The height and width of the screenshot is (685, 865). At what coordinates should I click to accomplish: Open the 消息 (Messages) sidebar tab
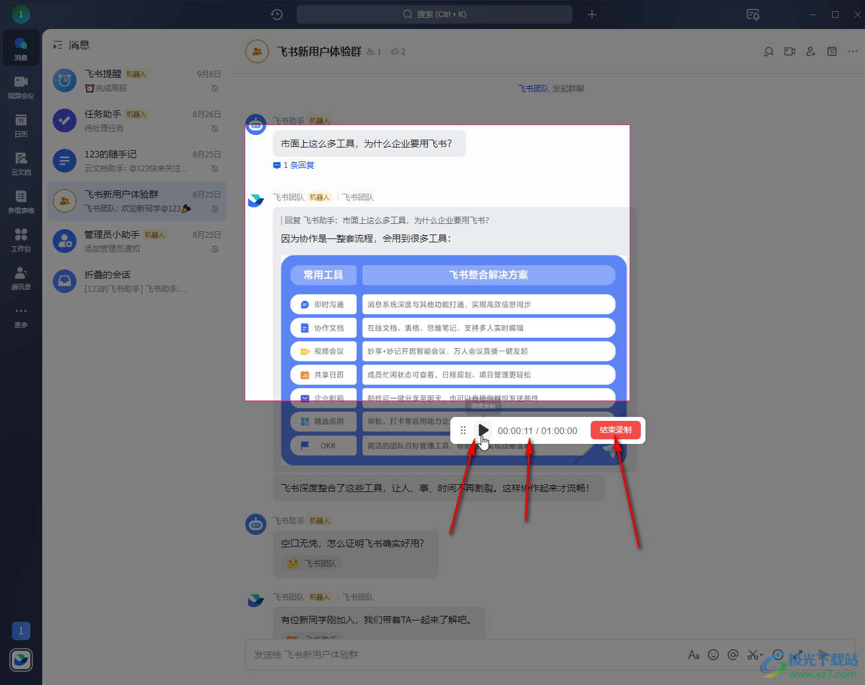(21, 48)
